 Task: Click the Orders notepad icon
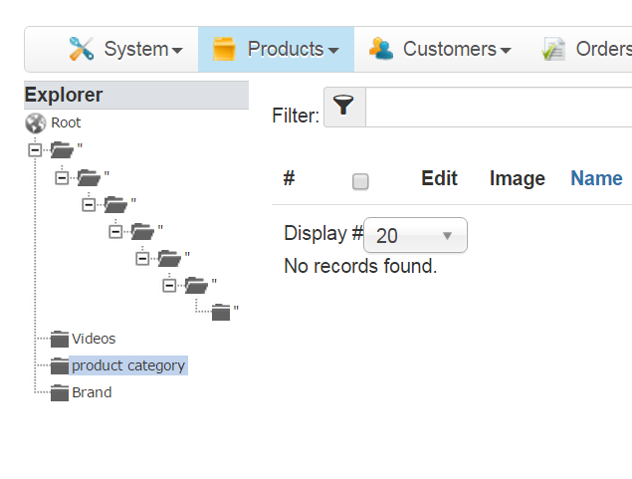pos(554,49)
